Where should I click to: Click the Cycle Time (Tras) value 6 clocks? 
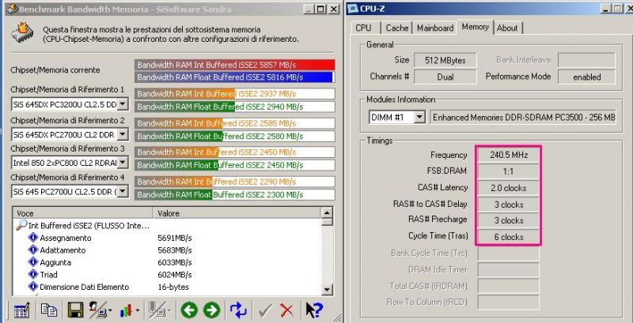tap(508, 237)
